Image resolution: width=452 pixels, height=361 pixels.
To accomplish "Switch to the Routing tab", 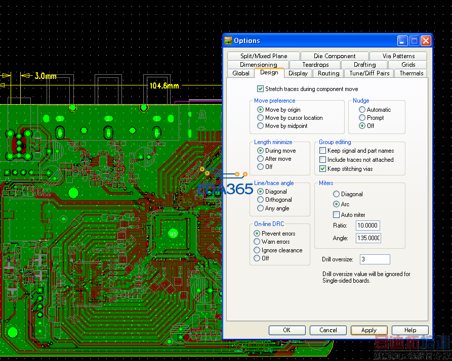I will 328,73.
